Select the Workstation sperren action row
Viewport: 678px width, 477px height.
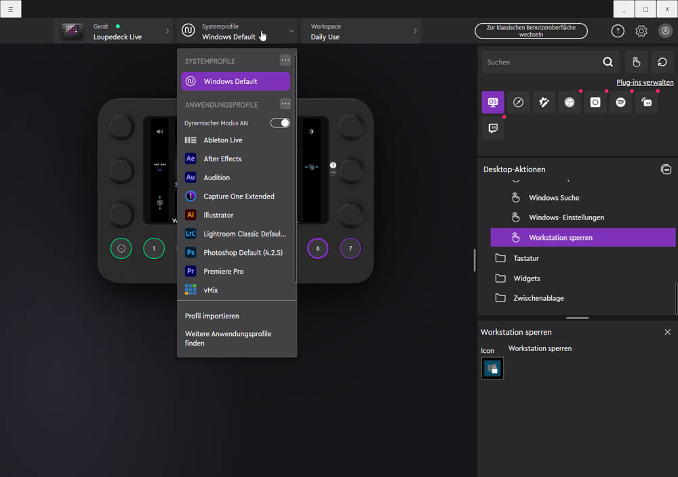pos(583,238)
